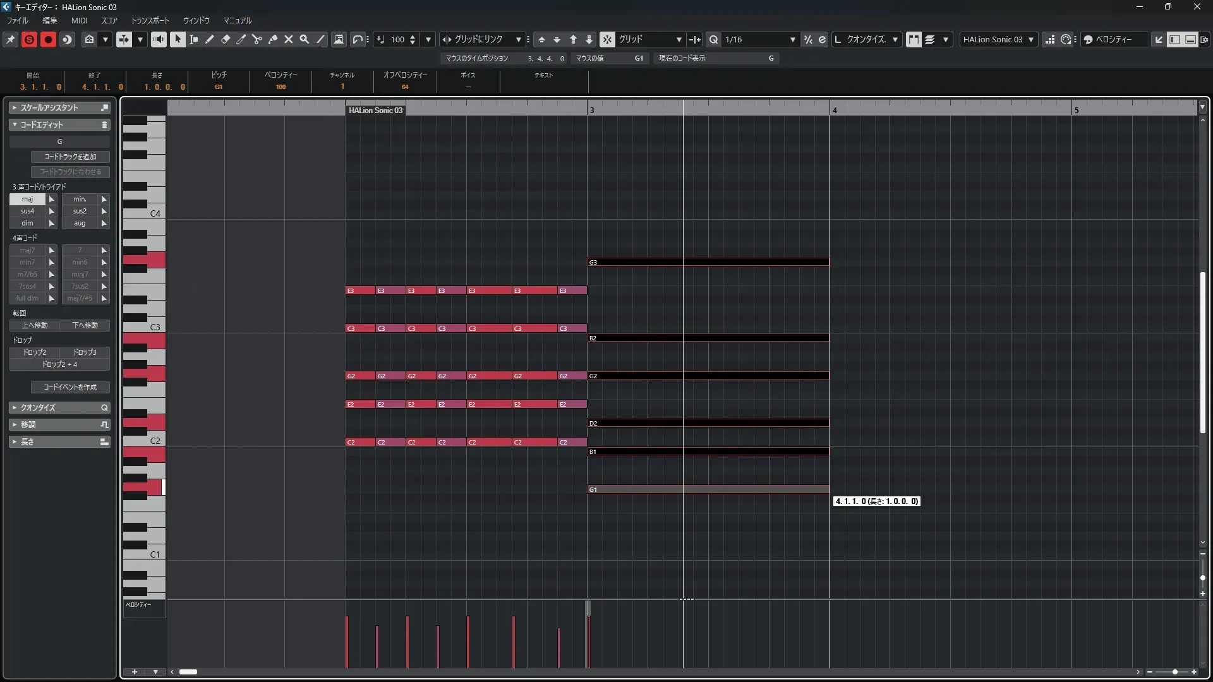
Task: Click the horizontal zoom slider handle
Action: [1174, 672]
